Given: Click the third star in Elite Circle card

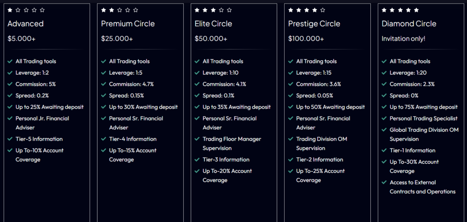Looking at the screenshot, I should click(x=213, y=10).
